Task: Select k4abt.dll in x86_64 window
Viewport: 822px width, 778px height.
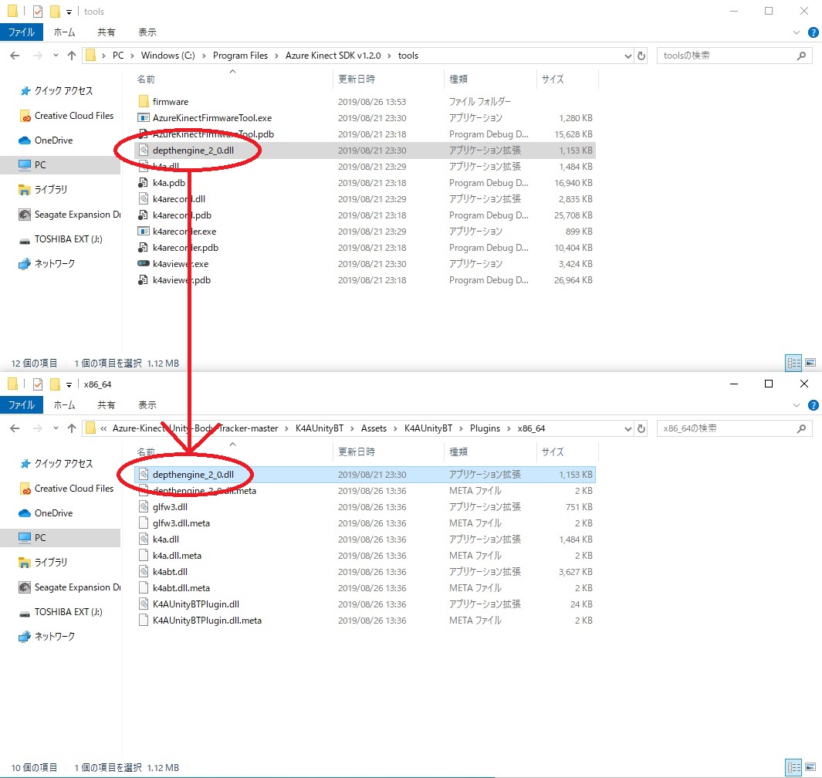Action: [170, 572]
